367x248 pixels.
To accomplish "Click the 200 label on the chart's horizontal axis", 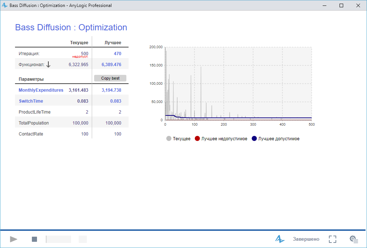I will 224,124.
